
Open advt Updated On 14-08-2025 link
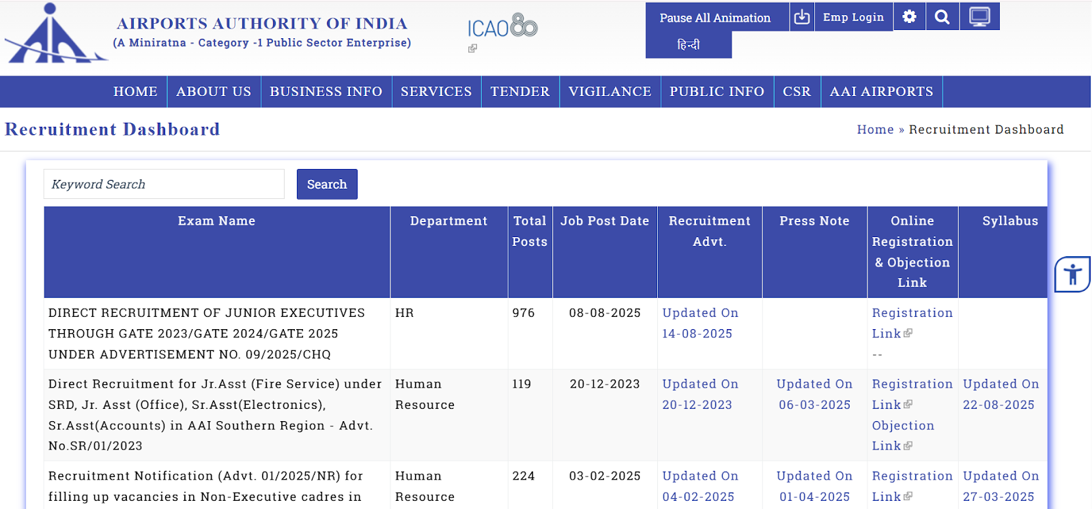coord(700,323)
